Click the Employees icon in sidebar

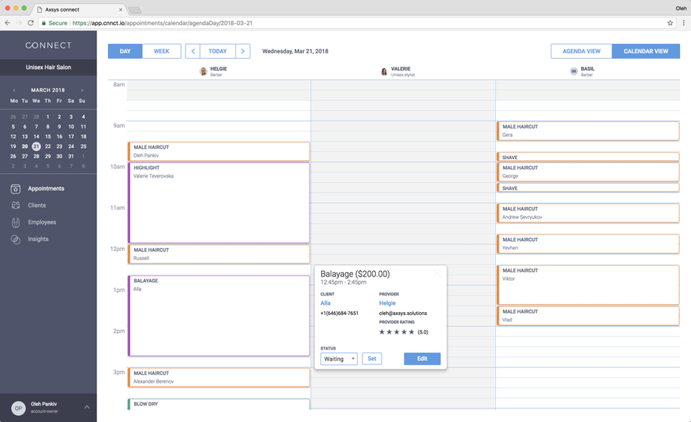(x=15, y=222)
